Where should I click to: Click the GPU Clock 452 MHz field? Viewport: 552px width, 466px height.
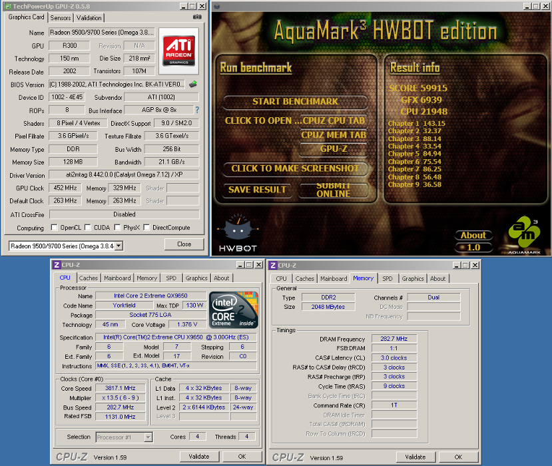pos(65,188)
